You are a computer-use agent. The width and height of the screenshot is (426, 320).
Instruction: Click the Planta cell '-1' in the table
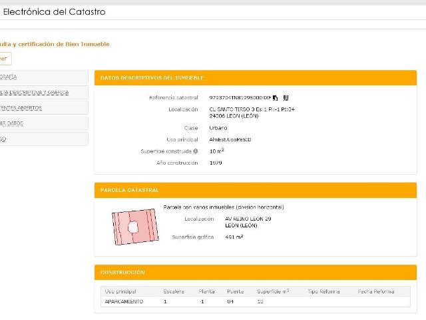pyautogui.click(x=202, y=301)
